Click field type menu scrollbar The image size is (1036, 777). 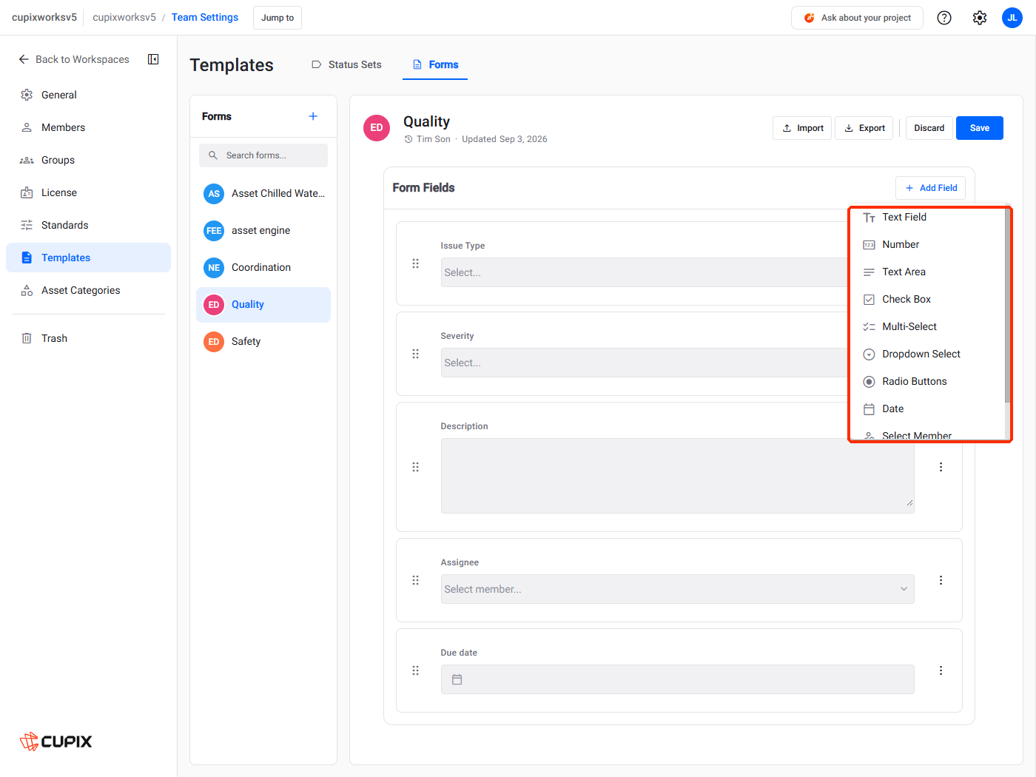(x=1007, y=306)
